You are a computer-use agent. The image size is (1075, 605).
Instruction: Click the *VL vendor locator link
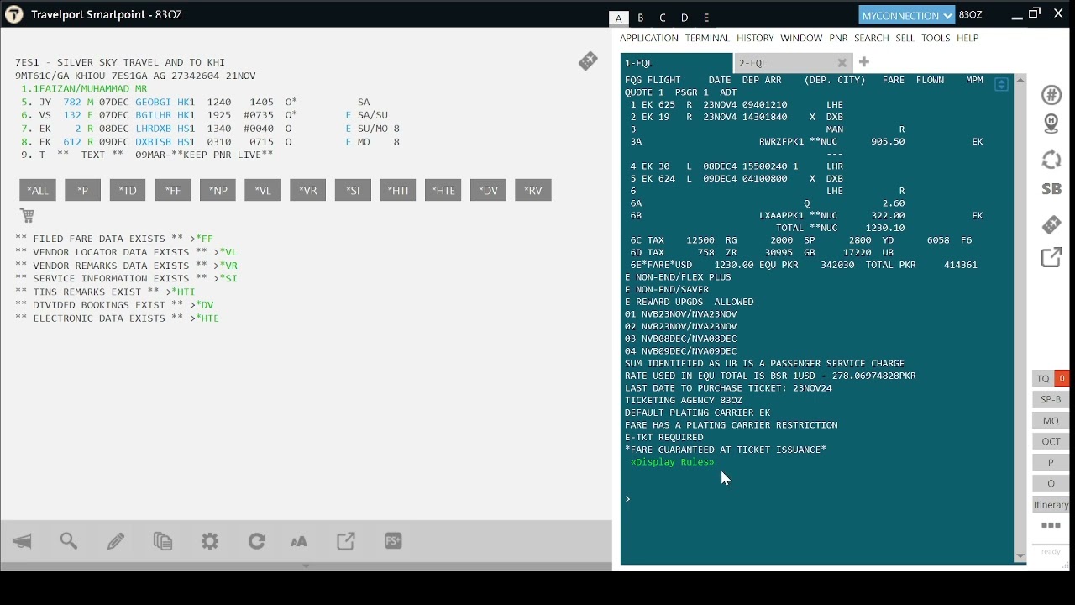coord(228,252)
